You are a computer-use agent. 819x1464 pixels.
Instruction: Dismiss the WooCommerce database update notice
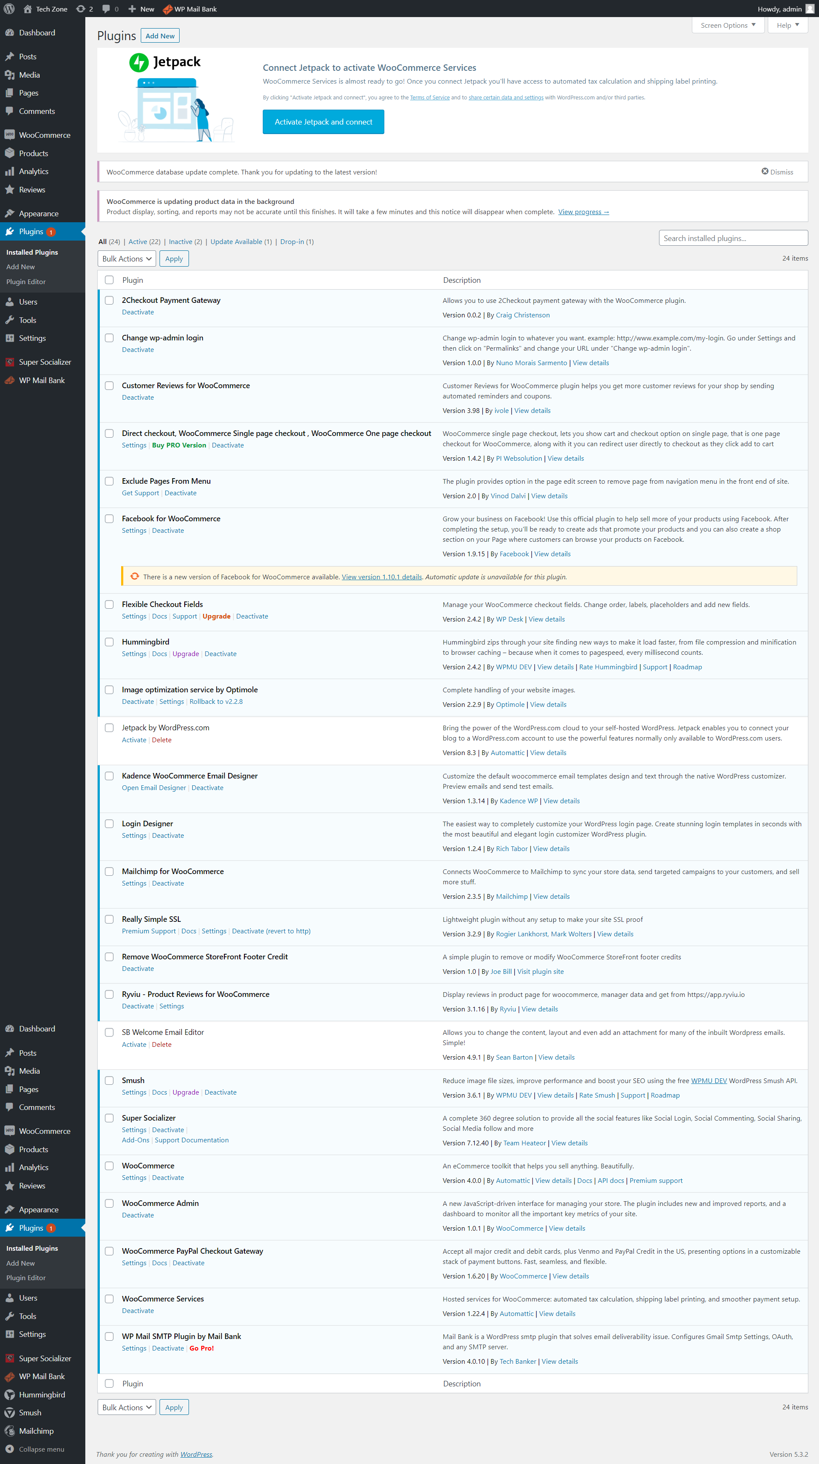777,171
